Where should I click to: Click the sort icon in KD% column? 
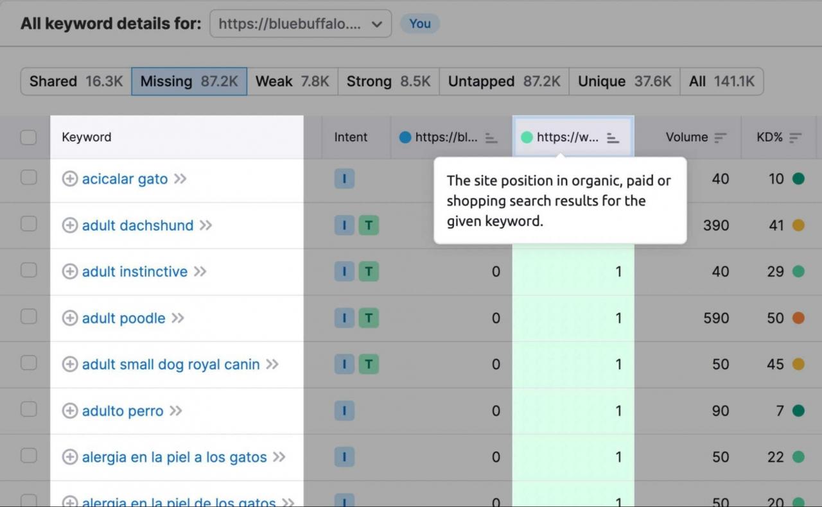[x=796, y=138]
